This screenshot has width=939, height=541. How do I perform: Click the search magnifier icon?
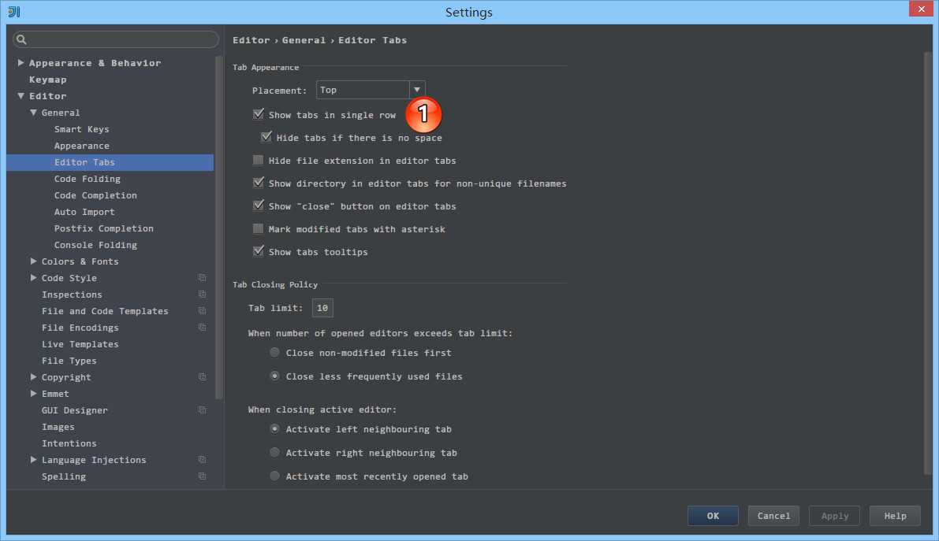[x=21, y=39]
